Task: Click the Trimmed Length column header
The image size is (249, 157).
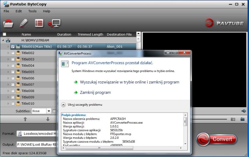Action: coord(91,34)
